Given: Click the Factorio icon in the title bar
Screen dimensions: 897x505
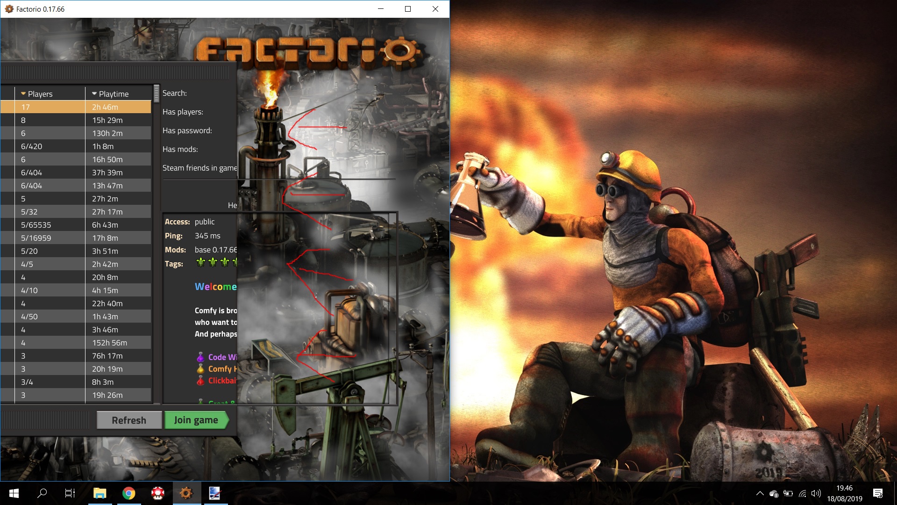Looking at the screenshot, I should (x=9, y=9).
